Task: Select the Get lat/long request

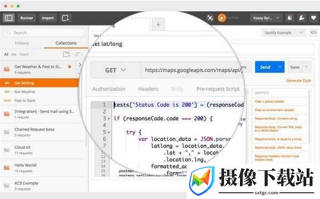Action: point(39,83)
